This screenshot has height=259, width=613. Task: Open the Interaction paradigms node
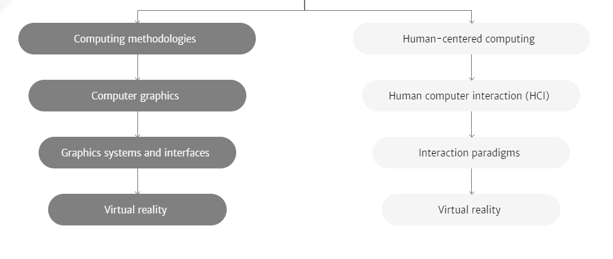pyautogui.click(x=471, y=153)
